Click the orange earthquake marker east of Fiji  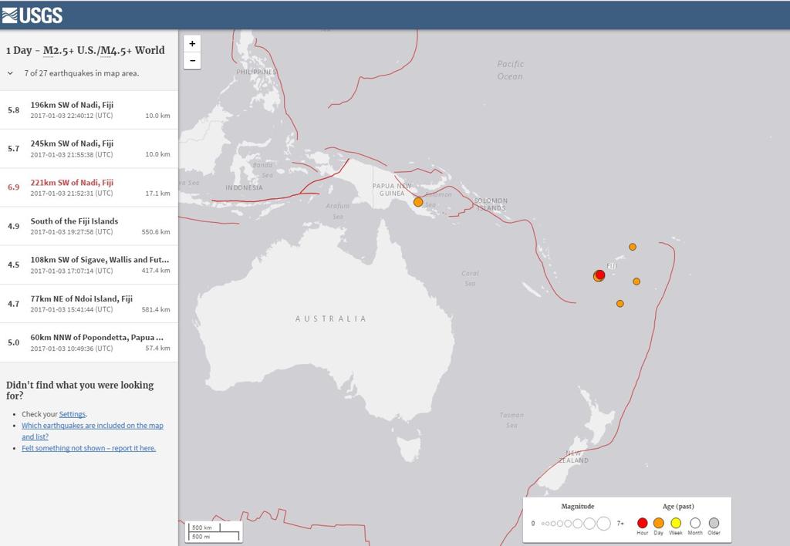[636, 281]
